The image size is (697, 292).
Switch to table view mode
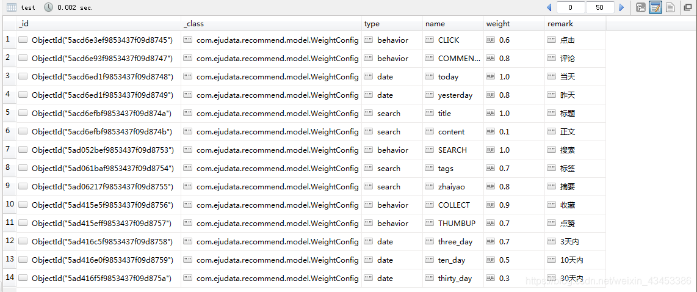[655, 7]
